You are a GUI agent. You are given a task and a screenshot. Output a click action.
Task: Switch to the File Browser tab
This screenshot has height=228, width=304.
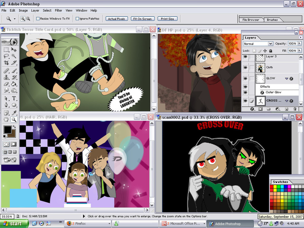(x=251, y=20)
